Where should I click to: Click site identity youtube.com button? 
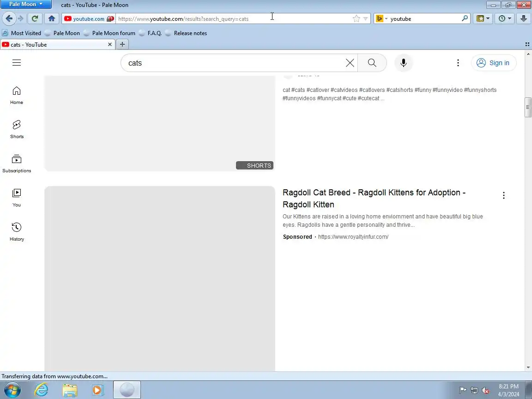(89, 18)
